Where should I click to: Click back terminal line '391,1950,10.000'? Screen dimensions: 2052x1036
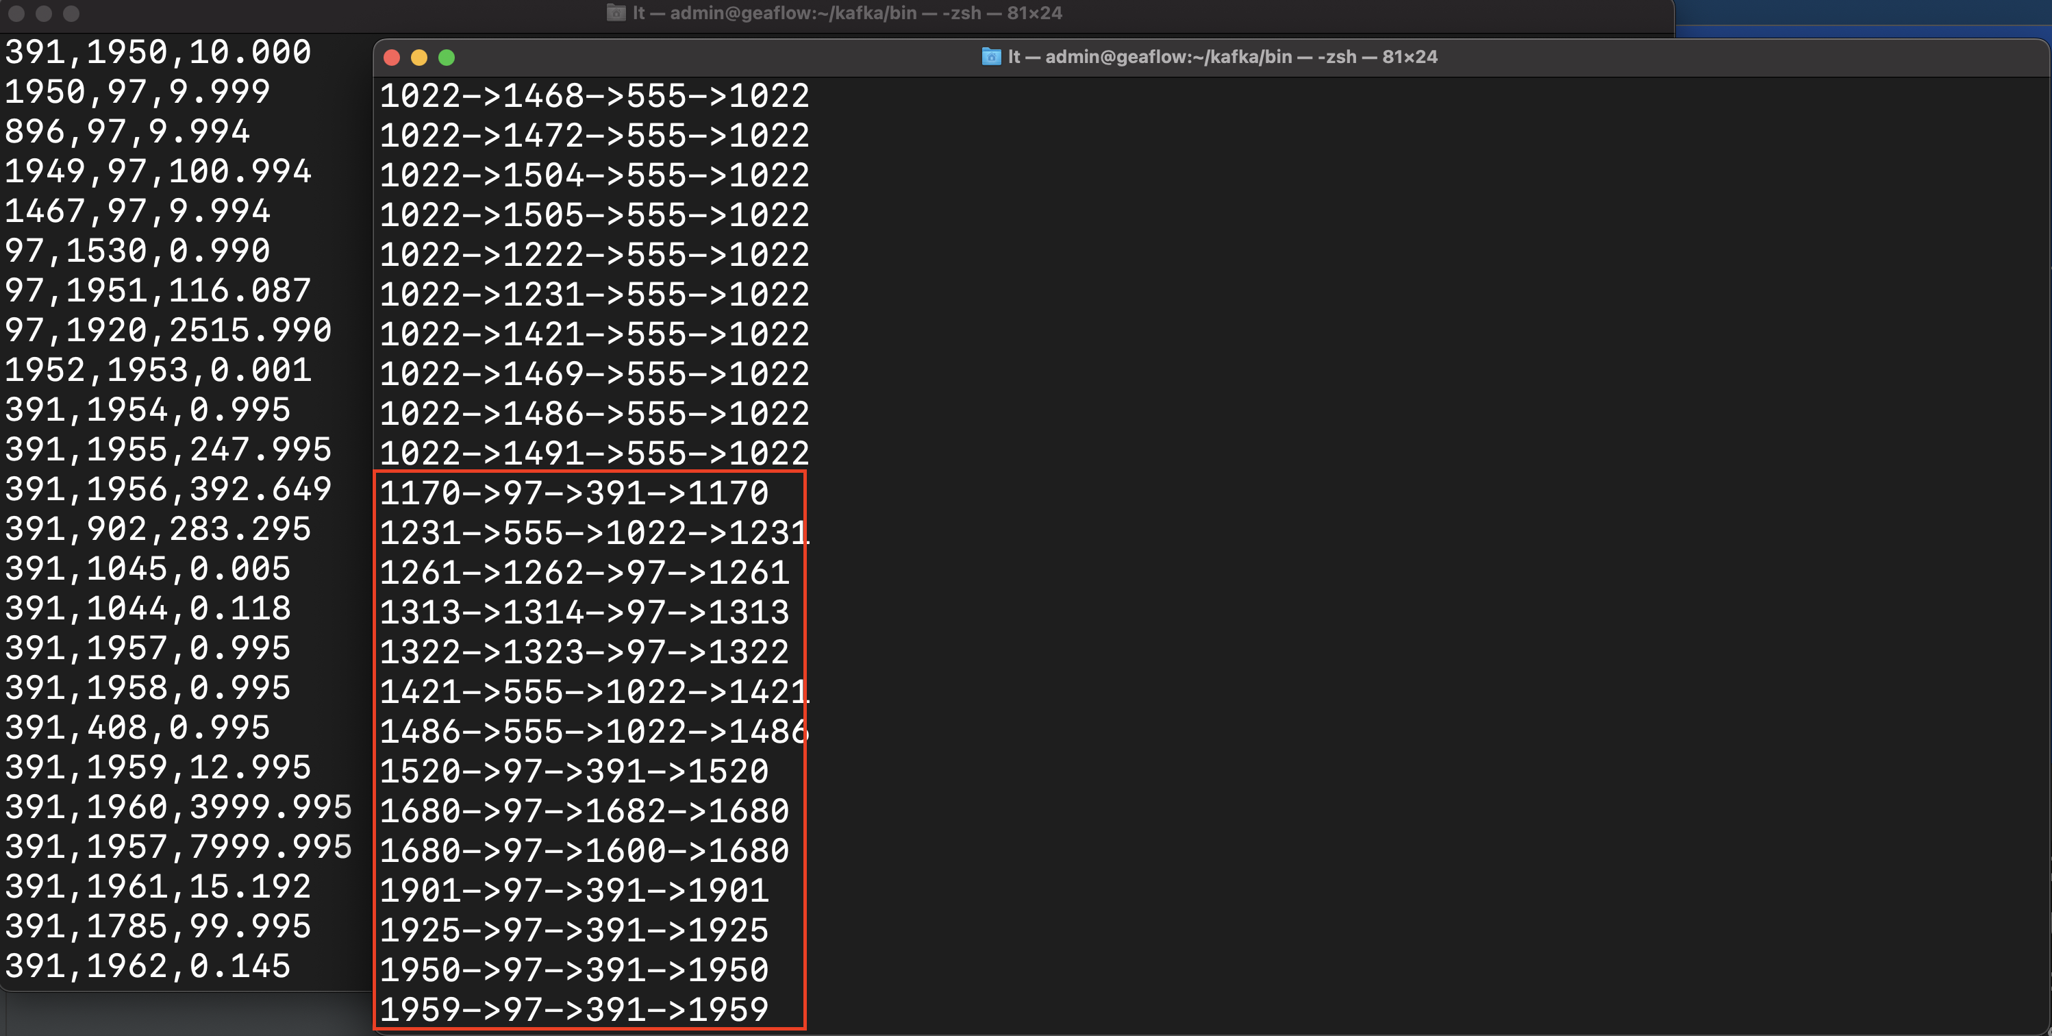coord(158,53)
